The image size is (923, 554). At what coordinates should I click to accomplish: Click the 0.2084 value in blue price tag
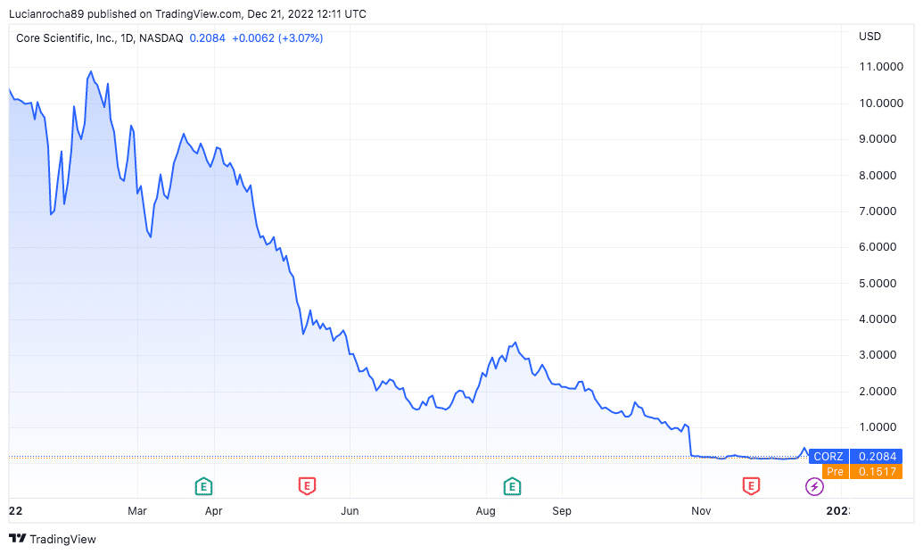pyautogui.click(x=877, y=456)
